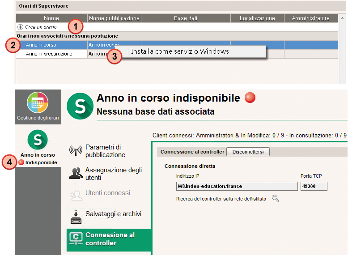This screenshot has height=256, width=348.
Task: Click Base dati column header
Action: (x=186, y=18)
